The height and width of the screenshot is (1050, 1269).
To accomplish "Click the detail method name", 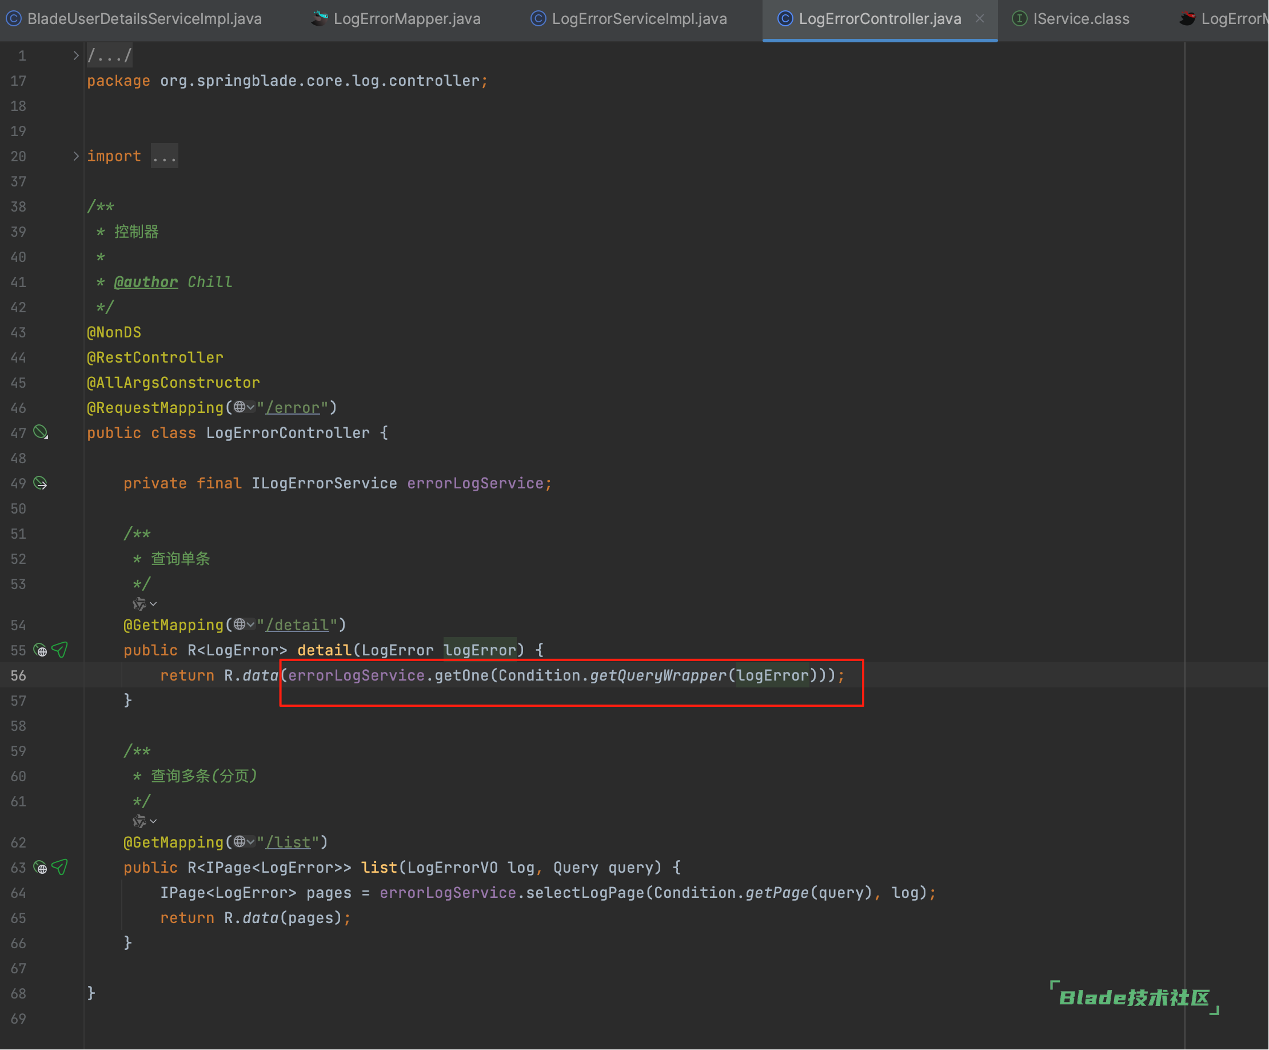I will 325,650.
